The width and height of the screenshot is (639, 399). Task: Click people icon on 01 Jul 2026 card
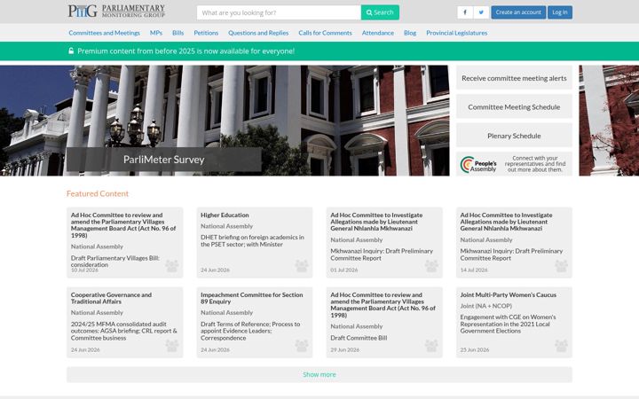pyautogui.click(x=431, y=266)
